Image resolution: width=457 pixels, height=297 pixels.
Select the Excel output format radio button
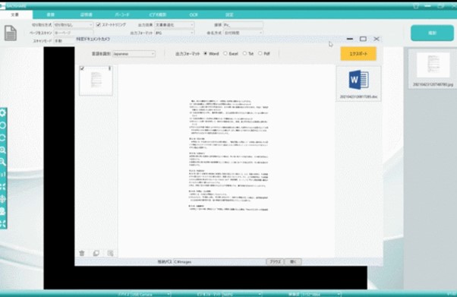click(225, 54)
